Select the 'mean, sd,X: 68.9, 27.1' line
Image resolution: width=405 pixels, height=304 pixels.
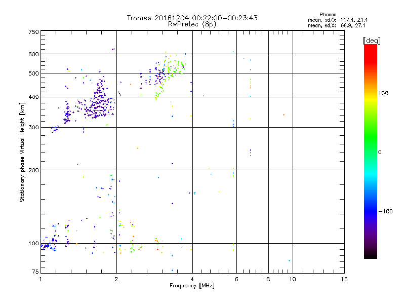[336, 25]
